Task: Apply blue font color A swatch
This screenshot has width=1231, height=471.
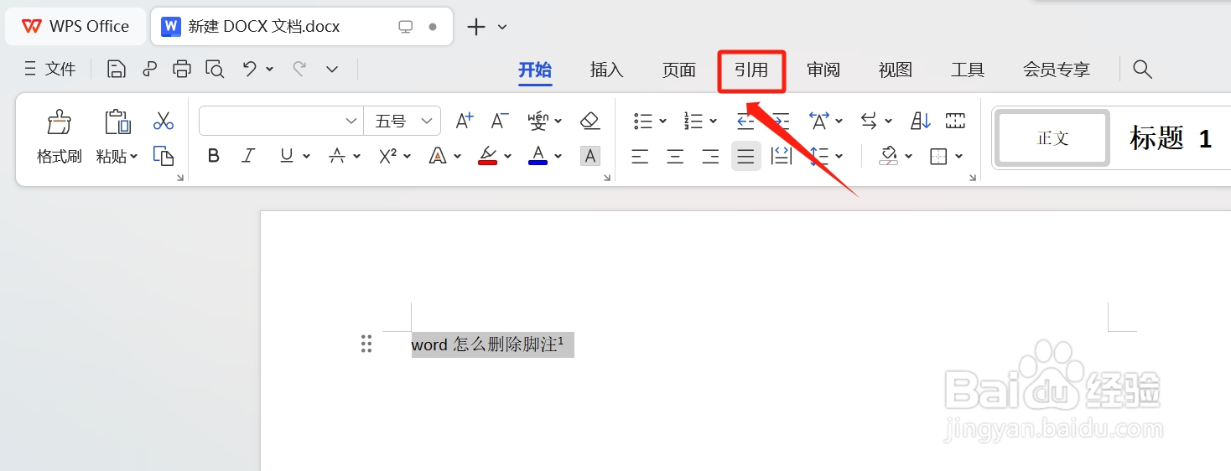Action: point(538,156)
